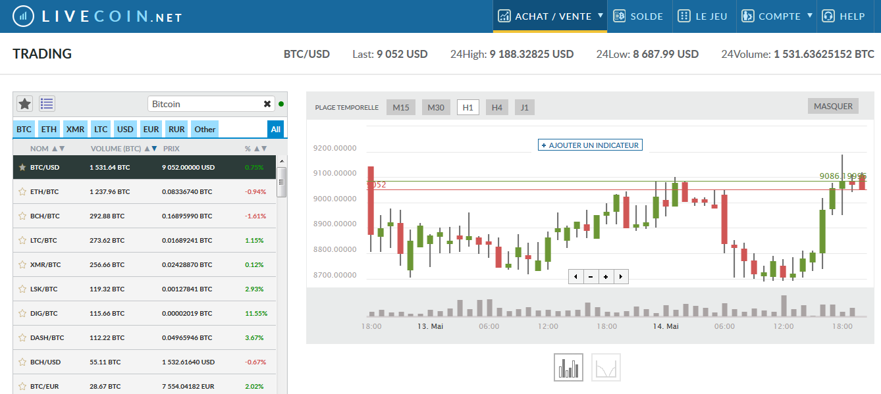Viewport: 881px width, 394px height.
Task: Click the Solde coin icon
Action: tap(619, 16)
